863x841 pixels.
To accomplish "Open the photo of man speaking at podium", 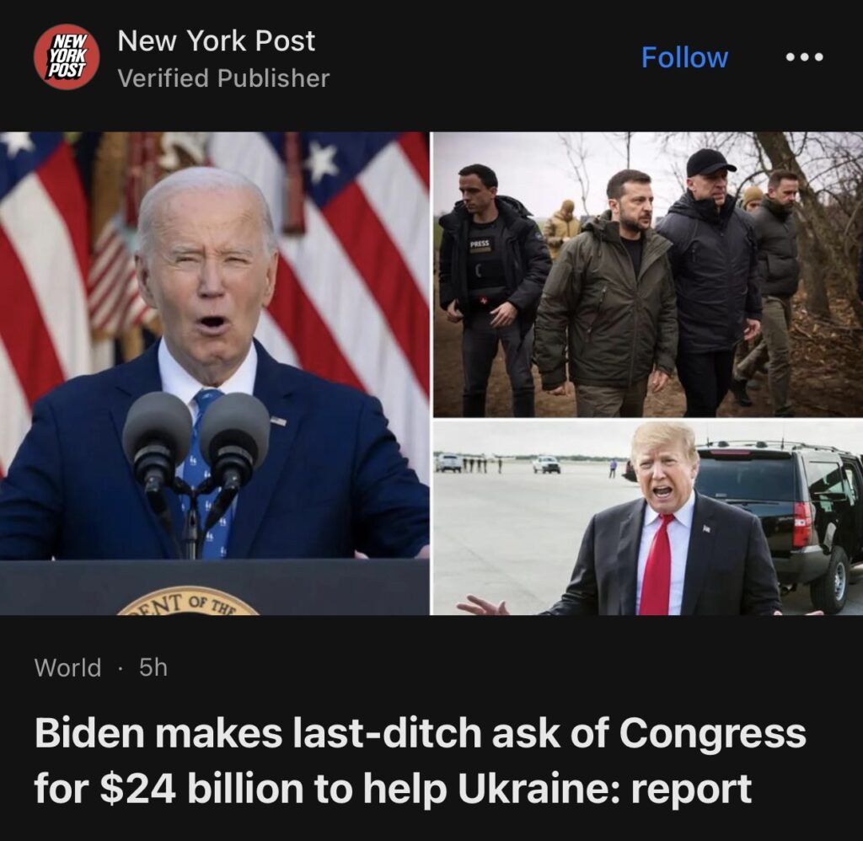I will point(214,373).
